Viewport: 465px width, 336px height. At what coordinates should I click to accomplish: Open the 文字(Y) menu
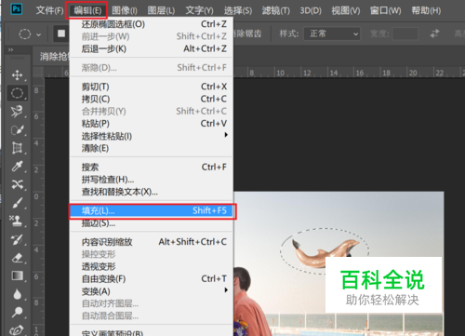[199, 10]
